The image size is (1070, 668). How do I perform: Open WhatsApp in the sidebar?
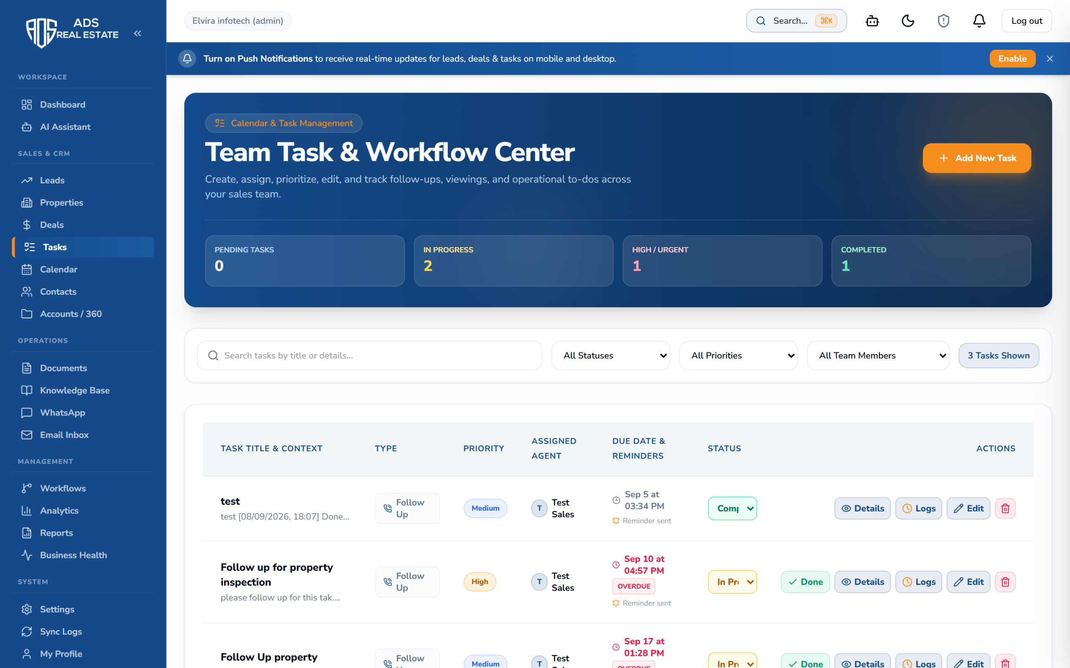[x=83, y=412]
